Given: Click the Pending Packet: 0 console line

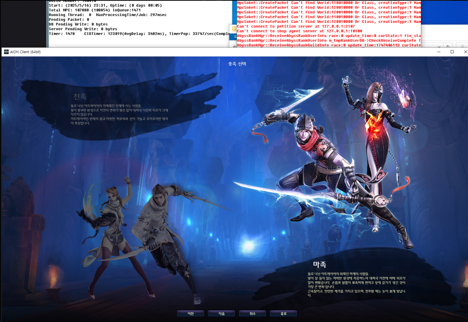Looking at the screenshot, I should pyautogui.click(x=69, y=19).
